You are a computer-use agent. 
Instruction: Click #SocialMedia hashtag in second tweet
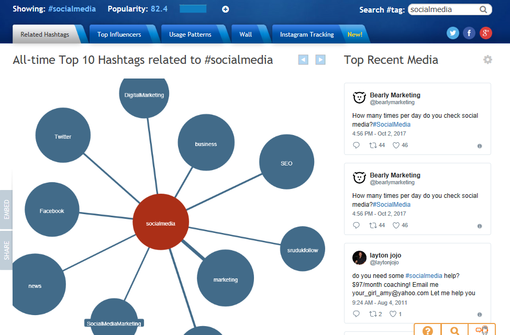coord(392,204)
